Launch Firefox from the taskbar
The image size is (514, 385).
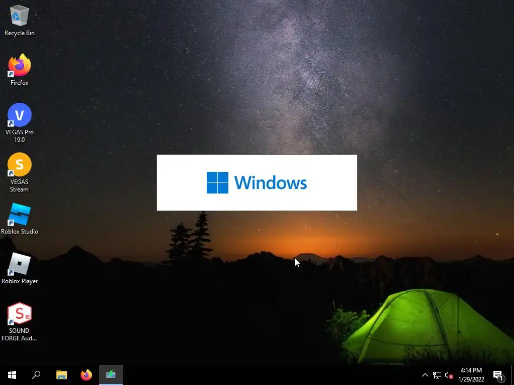[x=86, y=375]
